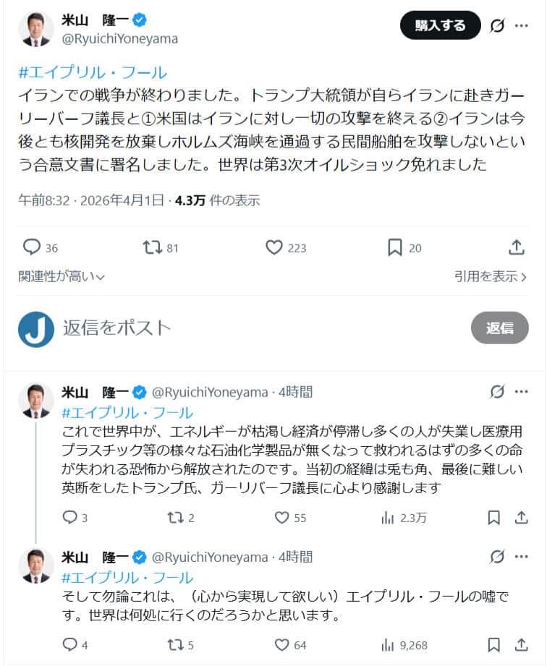Open the share icon on the main post

coord(516,247)
